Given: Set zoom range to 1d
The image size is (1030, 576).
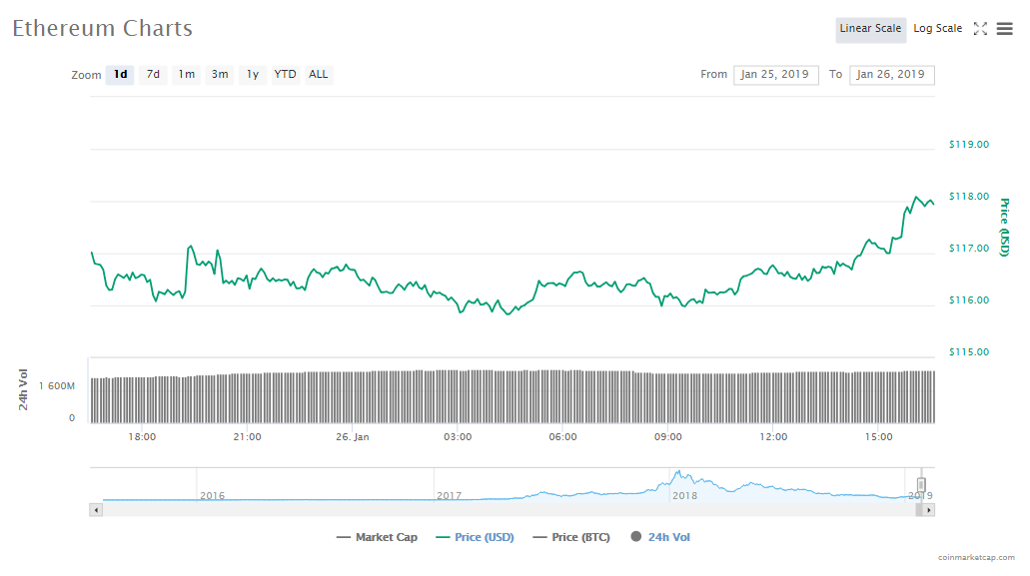Looking at the screenshot, I should pyautogui.click(x=120, y=75).
